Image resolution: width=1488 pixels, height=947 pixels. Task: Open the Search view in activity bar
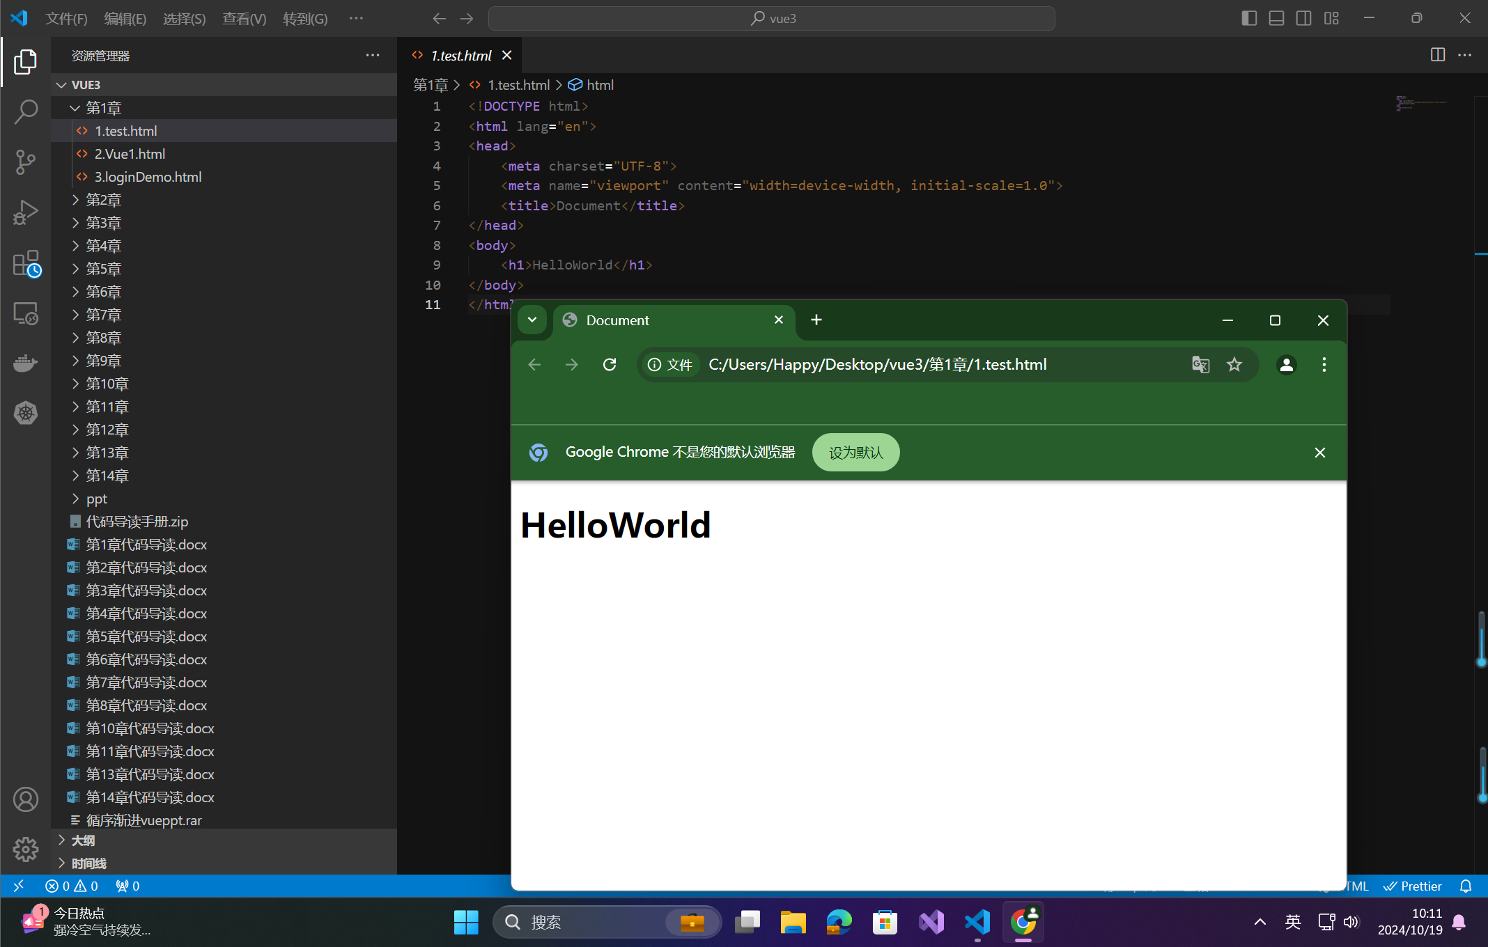tap(26, 111)
